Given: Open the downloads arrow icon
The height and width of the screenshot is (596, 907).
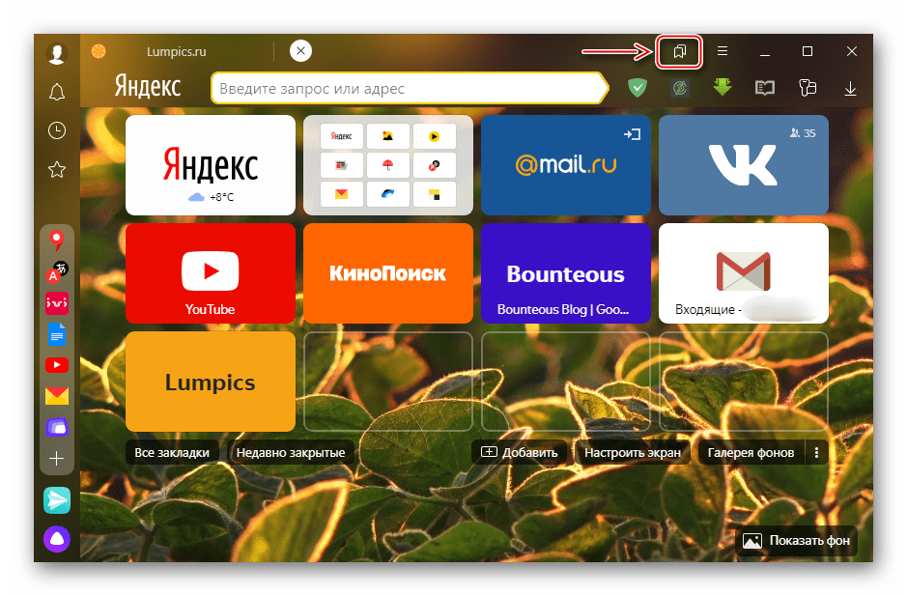Looking at the screenshot, I should pyautogui.click(x=850, y=89).
